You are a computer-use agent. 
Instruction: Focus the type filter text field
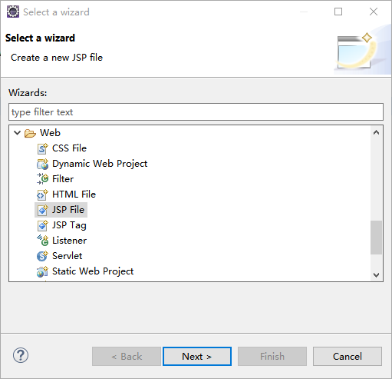tap(196, 112)
